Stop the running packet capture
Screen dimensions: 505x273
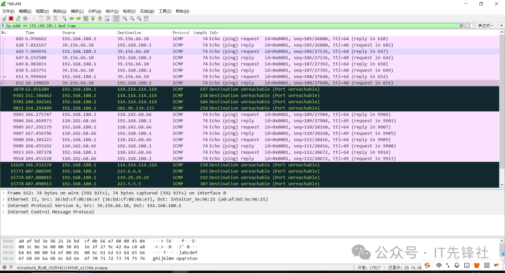click(x=11, y=18)
